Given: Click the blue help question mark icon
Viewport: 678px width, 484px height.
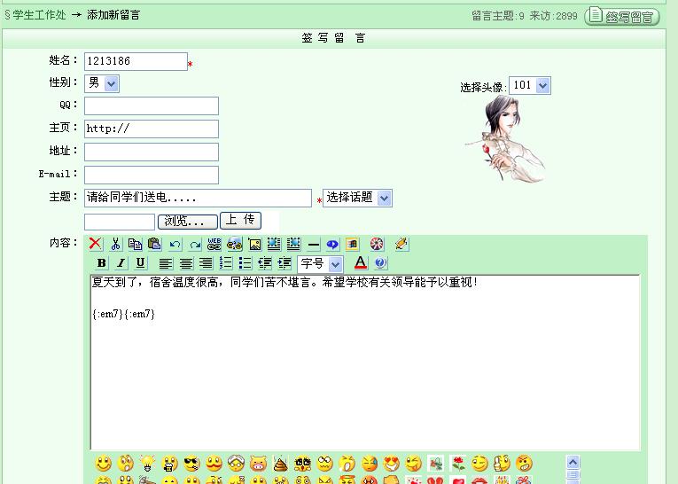Looking at the screenshot, I should coord(380,263).
